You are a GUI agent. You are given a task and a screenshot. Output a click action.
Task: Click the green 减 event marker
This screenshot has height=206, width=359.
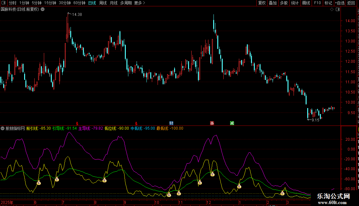click(x=232, y=123)
